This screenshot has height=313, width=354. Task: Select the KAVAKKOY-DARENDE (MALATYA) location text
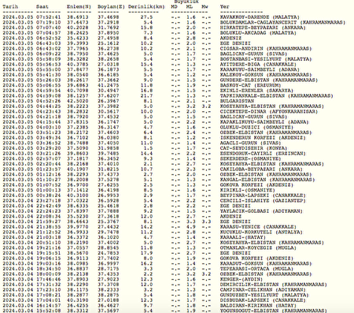260,17
